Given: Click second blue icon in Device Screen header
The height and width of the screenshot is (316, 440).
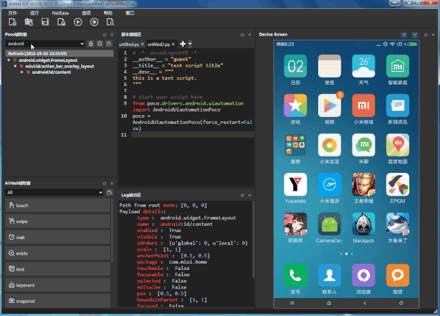Looking at the screenshot, I should 415,35.
